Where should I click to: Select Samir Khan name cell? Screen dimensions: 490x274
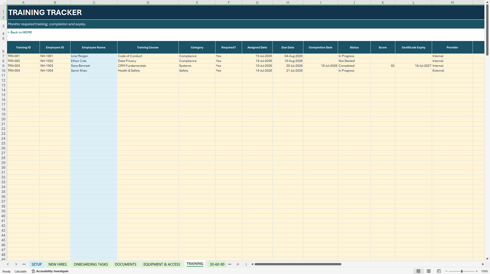tap(94, 71)
